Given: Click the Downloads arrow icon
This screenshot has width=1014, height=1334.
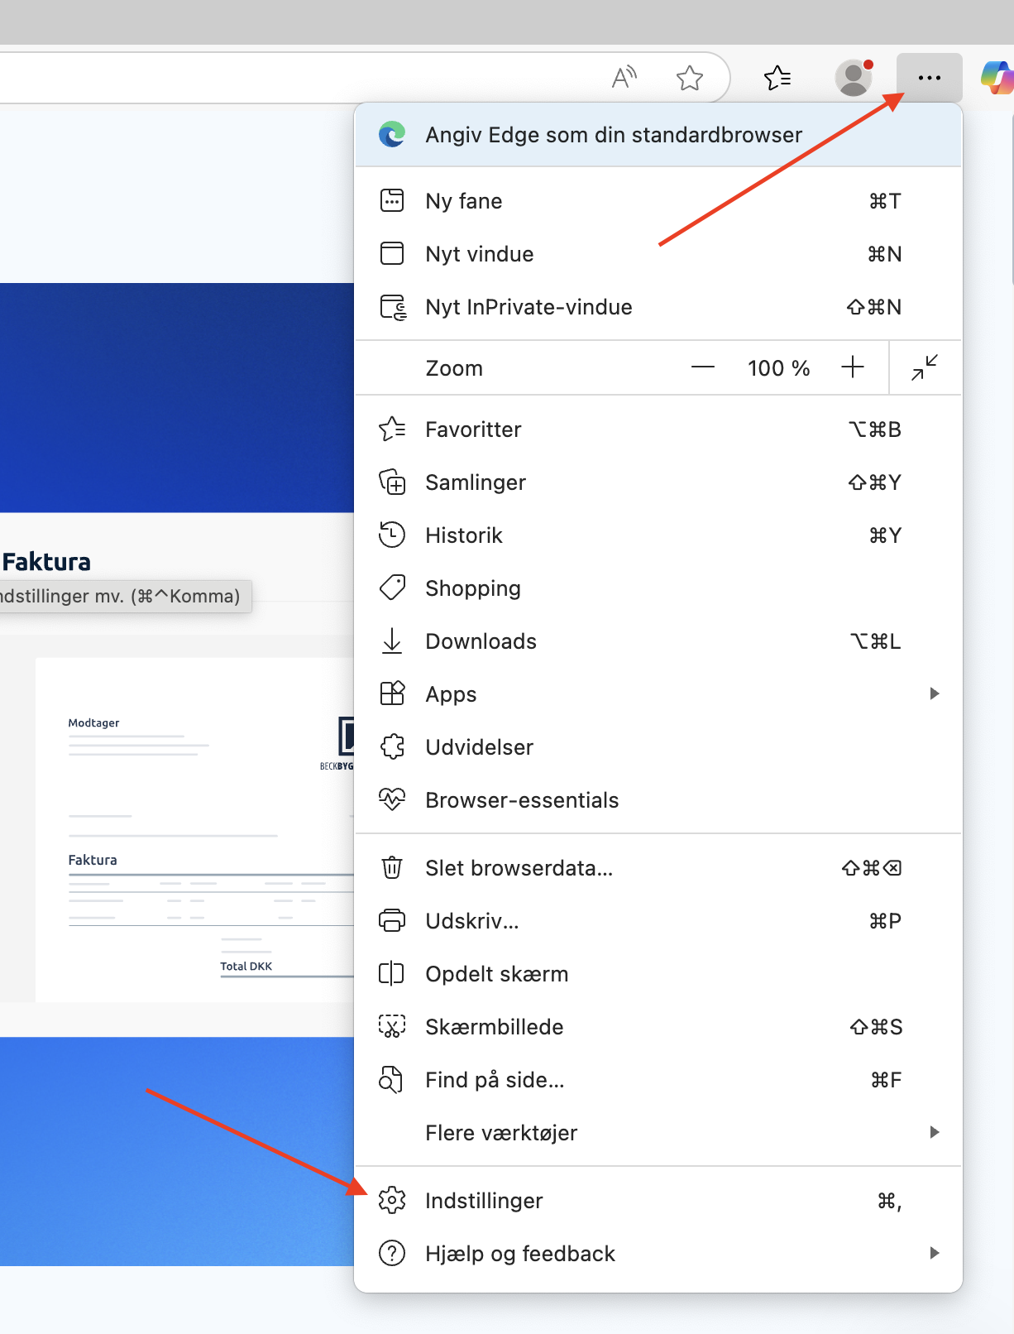Looking at the screenshot, I should 392,641.
